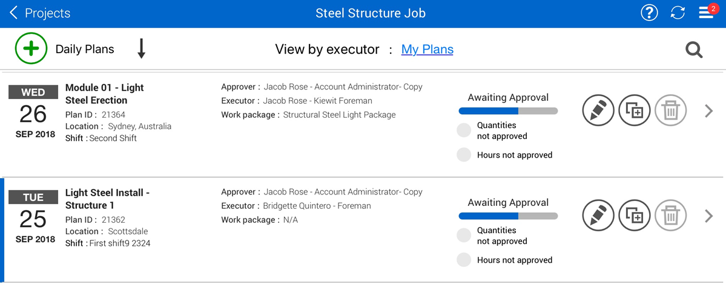This screenshot has width=726, height=291.
Task: Delete the Module 01 plan via trash icon
Action: 670,110
